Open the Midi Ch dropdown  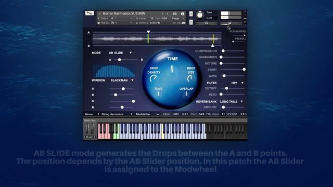[115, 23]
